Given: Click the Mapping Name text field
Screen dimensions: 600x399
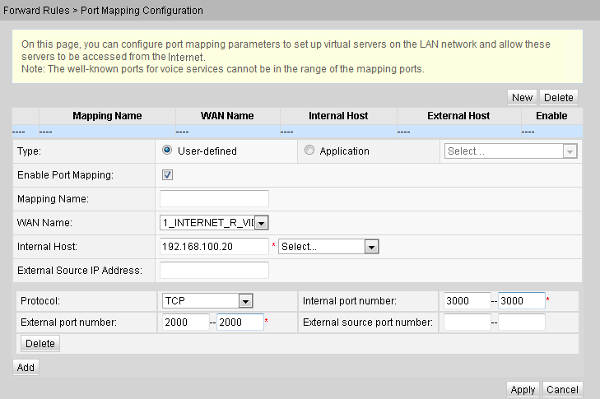Looking at the screenshot, I should 214,198.
